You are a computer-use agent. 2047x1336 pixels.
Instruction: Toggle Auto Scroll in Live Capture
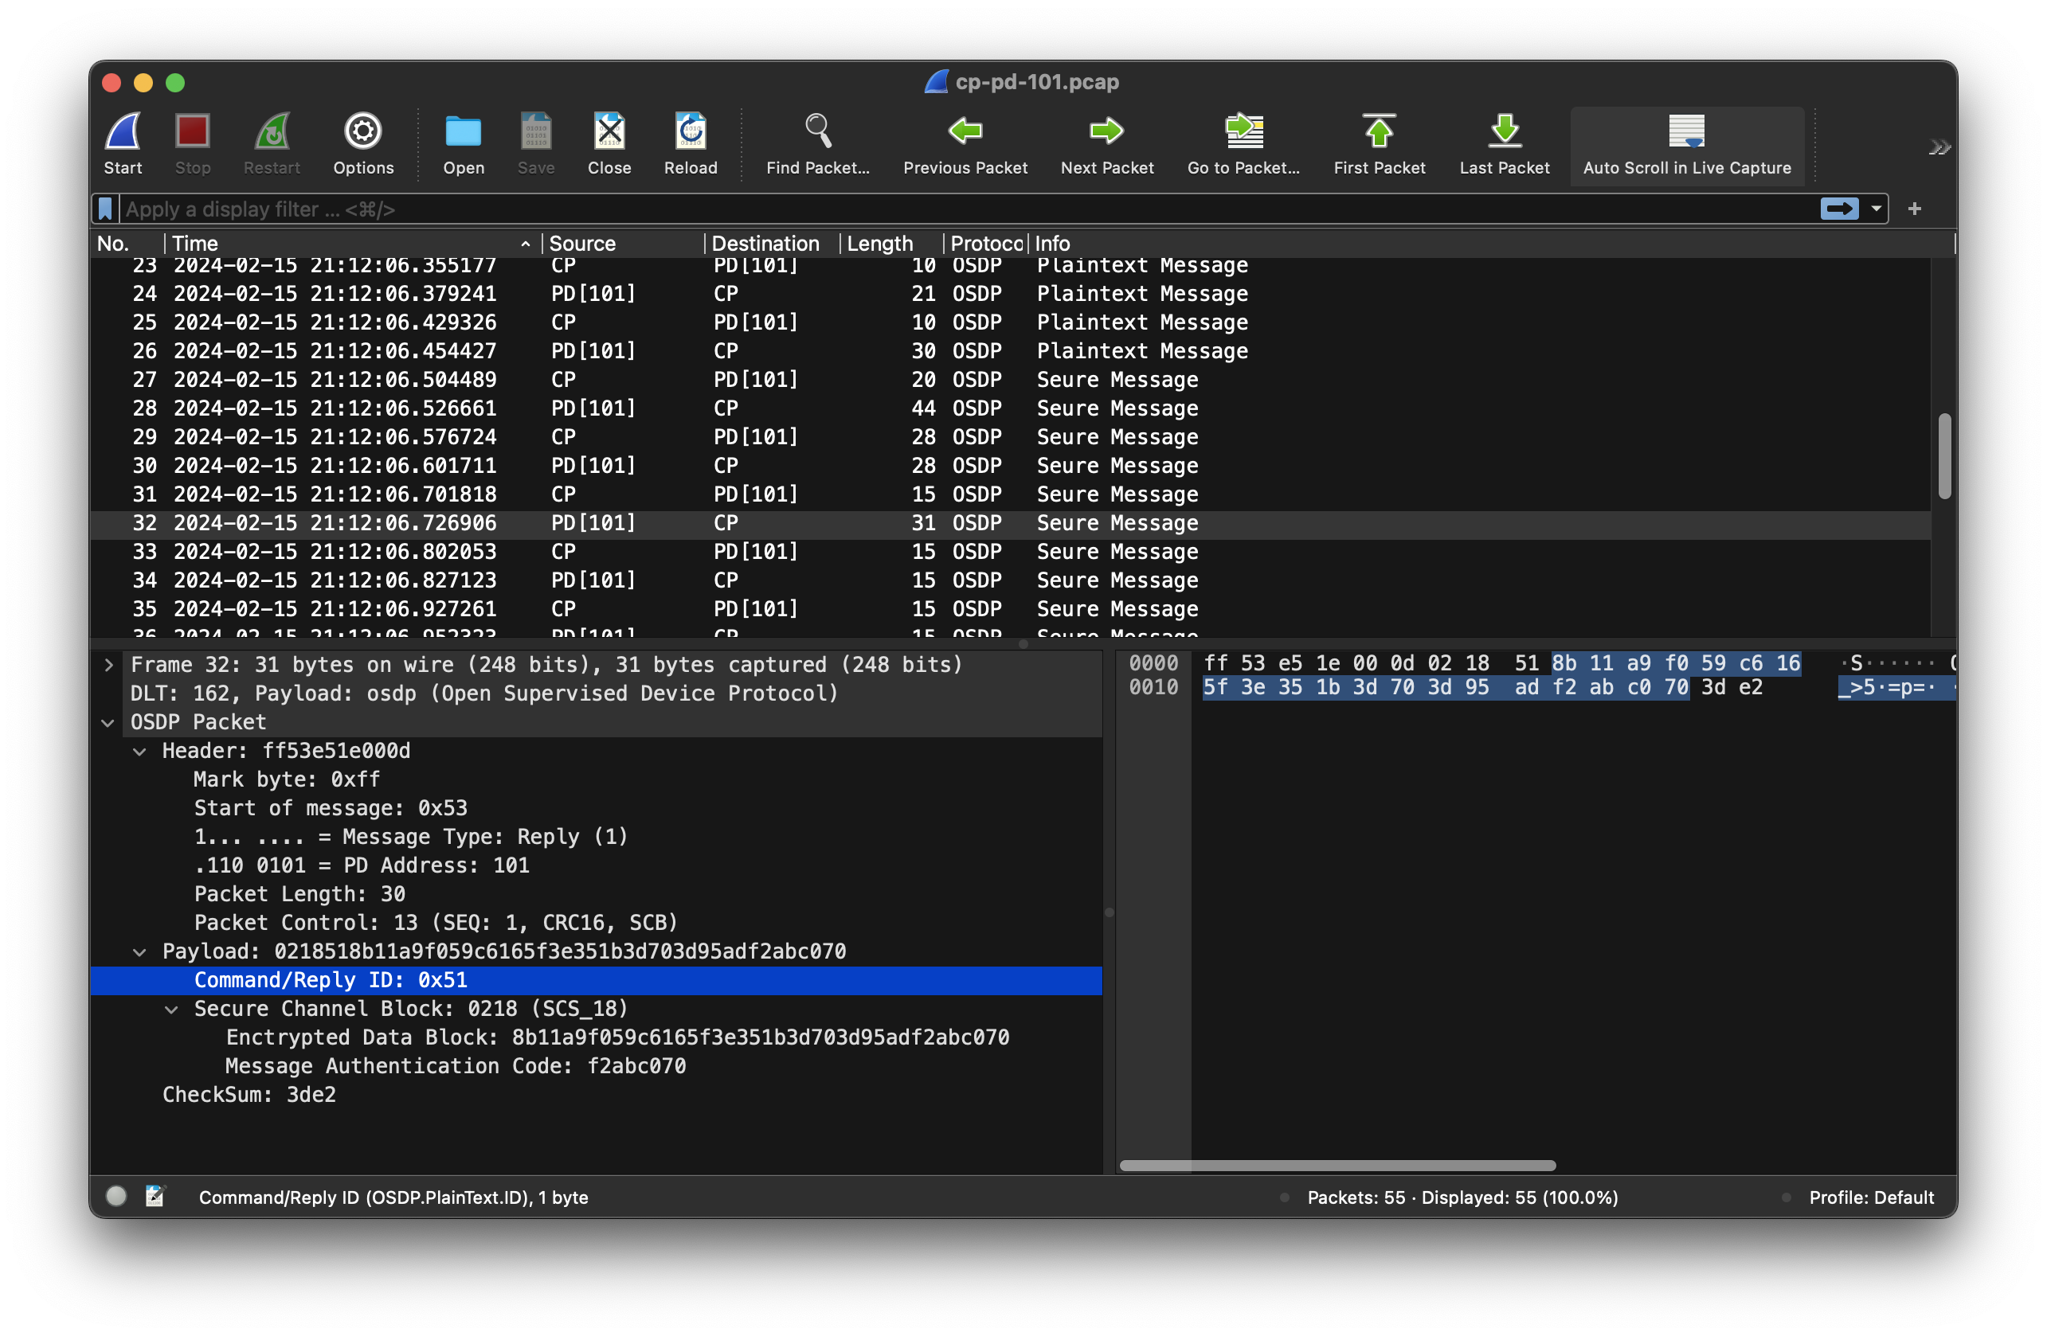(x=1685, y=132)
